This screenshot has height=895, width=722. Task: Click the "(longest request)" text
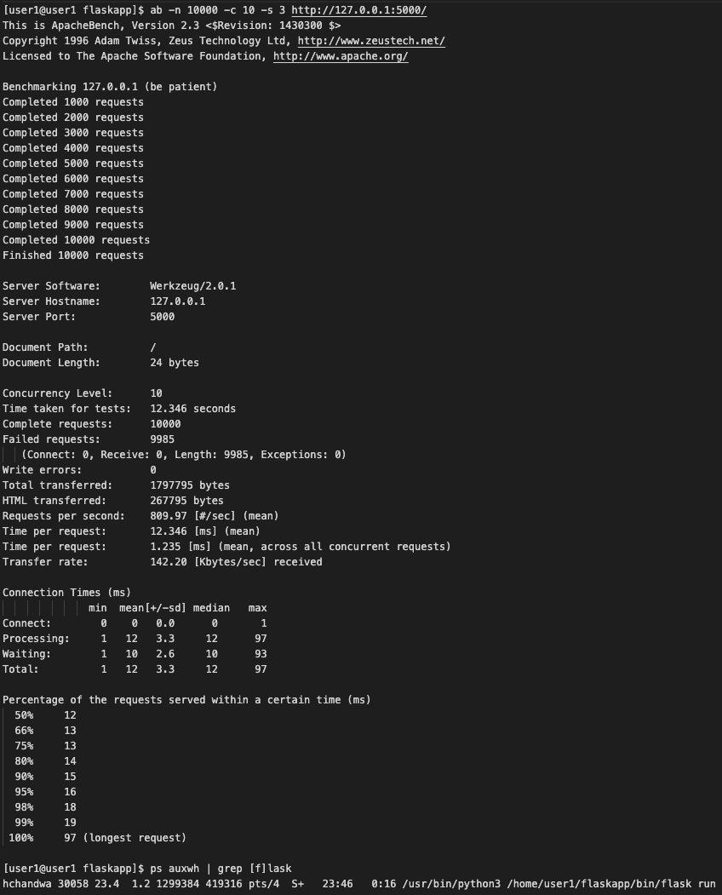tap(135, 838)
